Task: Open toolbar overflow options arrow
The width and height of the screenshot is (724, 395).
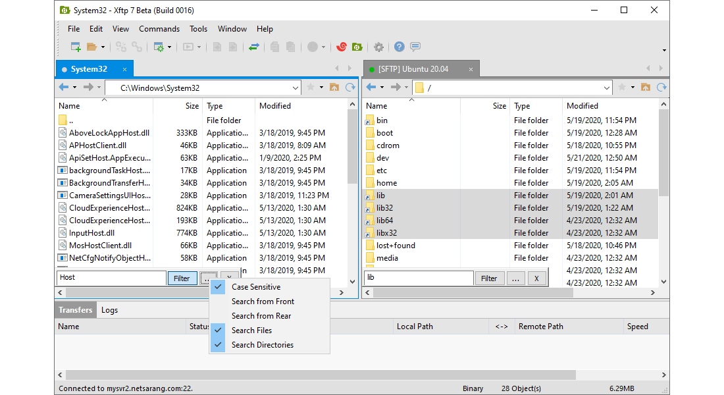Action: pyautogui.click(x=664, y=50)
